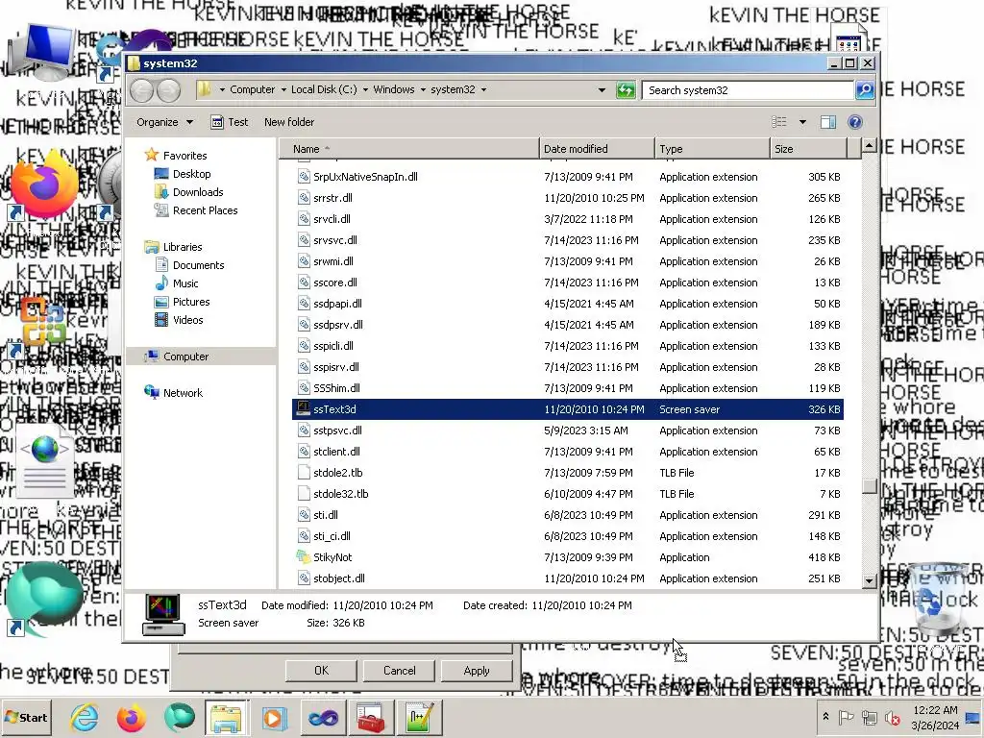Viewport: 984px width, 738px height.
Task: Click OK in the dialog behind Explorer
Action: (321, 670)
